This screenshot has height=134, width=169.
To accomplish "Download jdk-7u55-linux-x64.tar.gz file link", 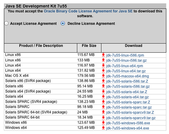I will pos(126,71).
